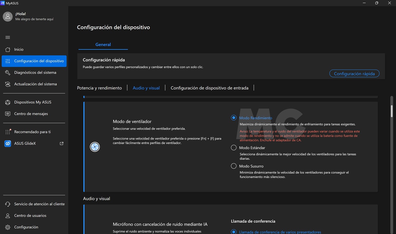
Task: Switch to Configuración de dispositivo de entrada
Action: (209, 88)
